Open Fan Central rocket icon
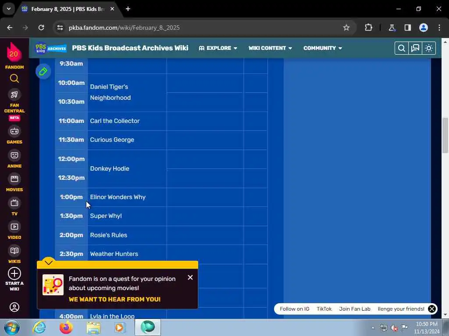 click(14, 94)
